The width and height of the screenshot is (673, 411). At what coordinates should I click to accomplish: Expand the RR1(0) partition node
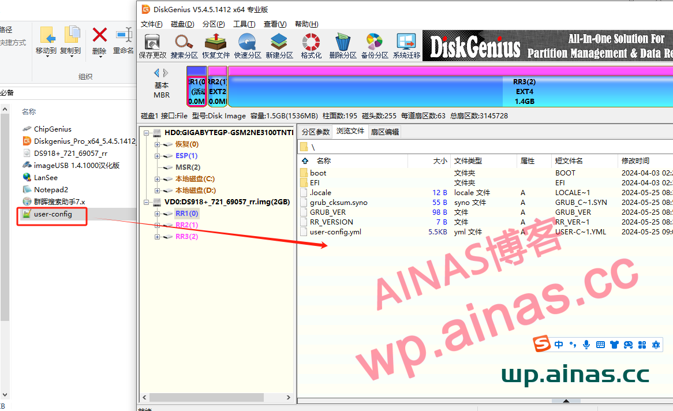[x=157, y=214]
